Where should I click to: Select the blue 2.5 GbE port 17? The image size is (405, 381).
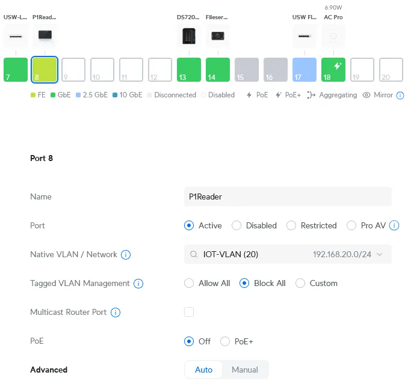(x=304, y=70)
